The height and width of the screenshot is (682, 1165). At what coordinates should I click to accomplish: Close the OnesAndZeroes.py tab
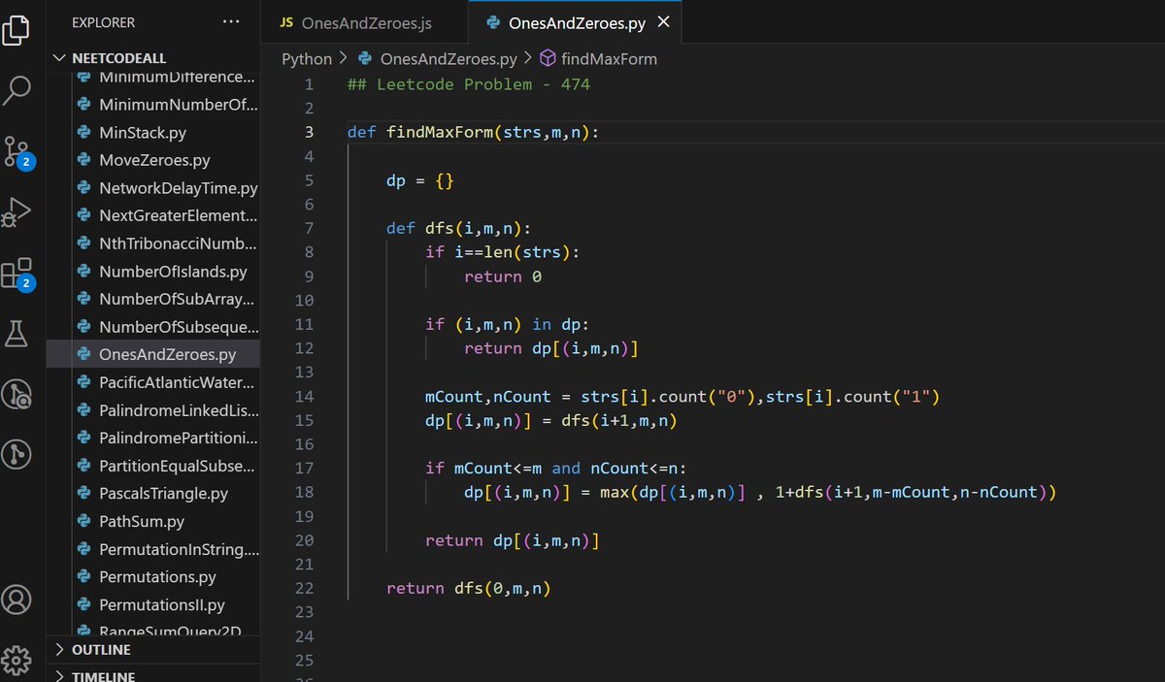(664, 21)
